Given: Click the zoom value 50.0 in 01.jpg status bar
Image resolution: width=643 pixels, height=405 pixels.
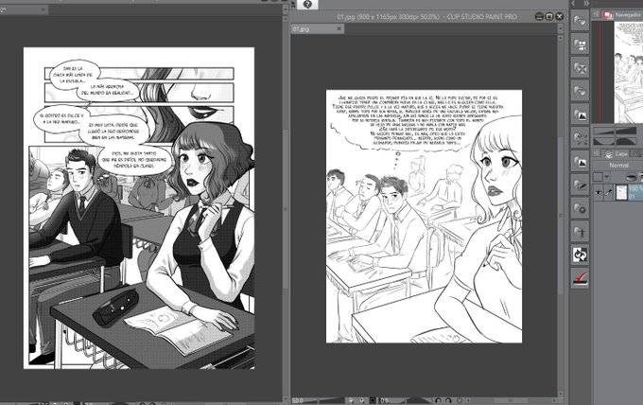Looking at the screenshot, I should click(x=298, y=400).
